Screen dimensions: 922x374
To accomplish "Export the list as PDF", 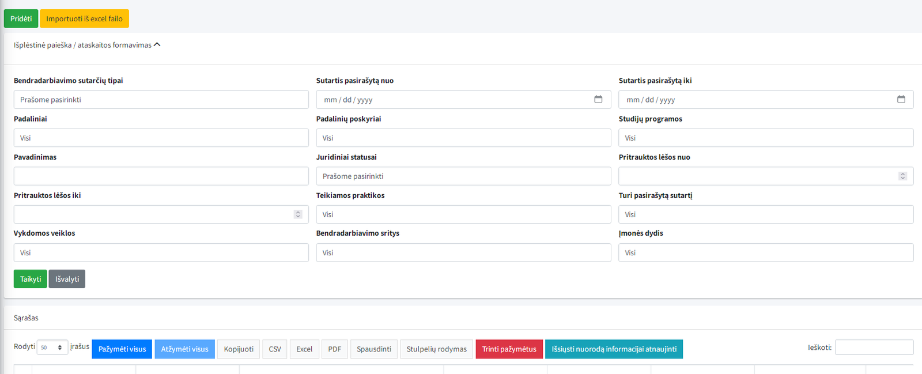I will (x=334, y=349).
